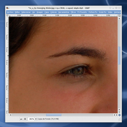Click the vertical scrollbar up arrow at top
127x127 pixels.
[x=119, y=19]
